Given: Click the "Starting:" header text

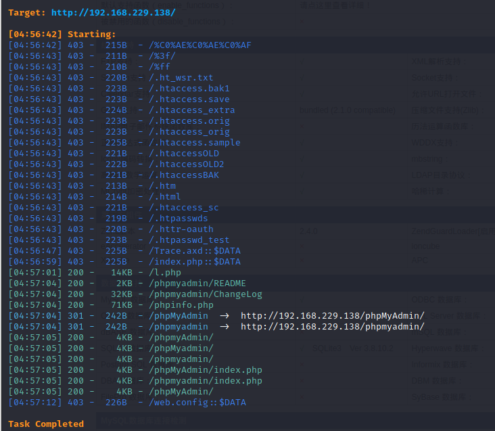Looking at the screenshot, I should (x=91, y=35).
